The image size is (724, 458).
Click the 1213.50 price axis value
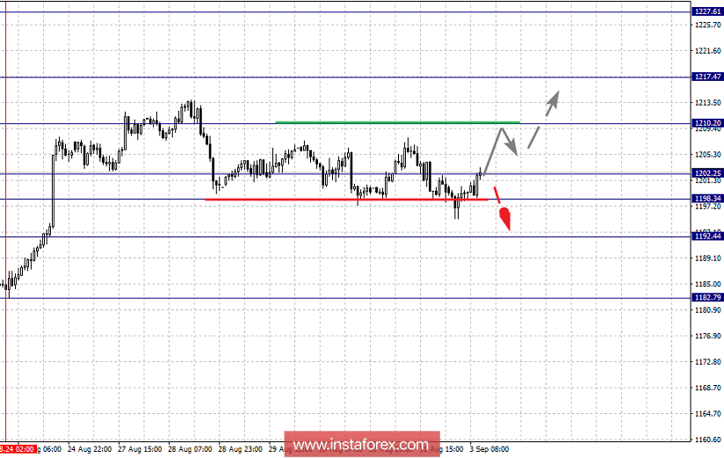point(708,103)
